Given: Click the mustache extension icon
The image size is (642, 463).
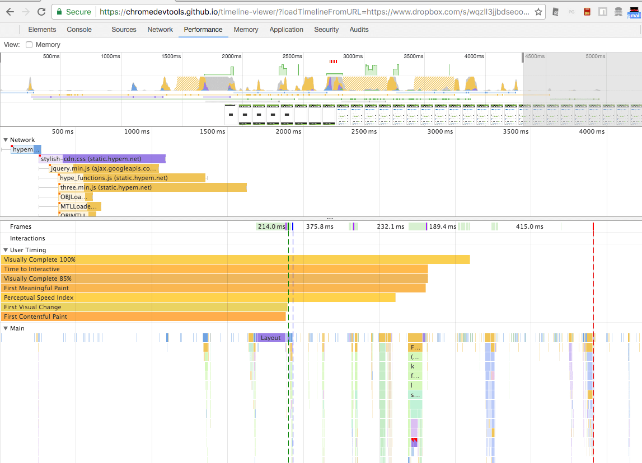Looking at the screenshot, I should tap(618, 11).
